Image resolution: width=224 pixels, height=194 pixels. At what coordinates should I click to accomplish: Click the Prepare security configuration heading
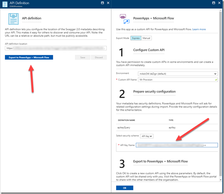tap(154, 92)
